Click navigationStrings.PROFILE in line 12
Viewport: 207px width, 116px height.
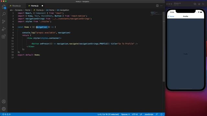click(x=93, y=44)
